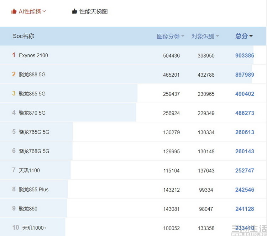The height and width of the screenshot is (236, 267).
Task: Click total score 241128
Action: click(x=245, y=209)
